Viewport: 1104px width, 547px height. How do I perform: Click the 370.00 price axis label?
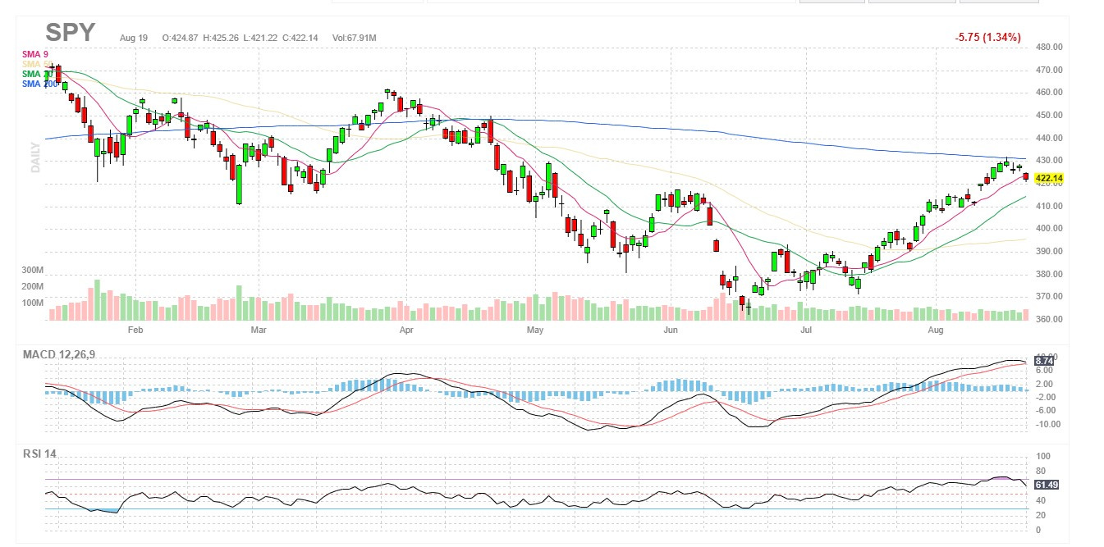1050,297
